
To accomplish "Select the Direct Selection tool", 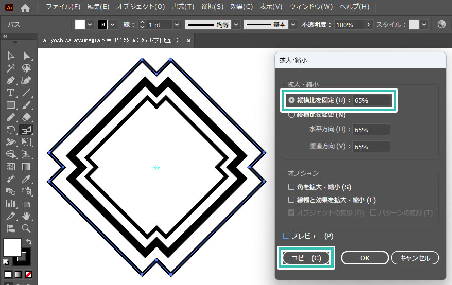I will (x=26, y=56).
